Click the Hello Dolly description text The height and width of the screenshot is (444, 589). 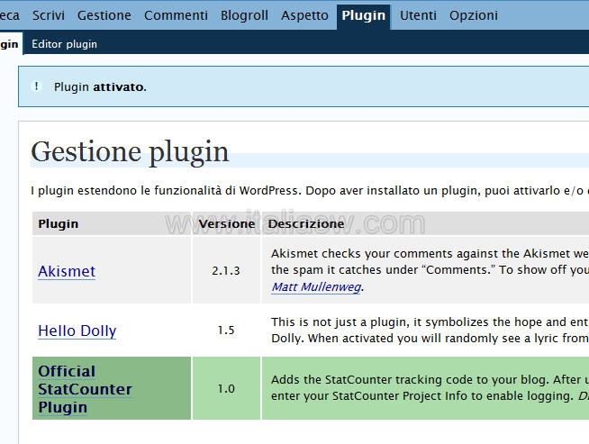tap(430, 331)
